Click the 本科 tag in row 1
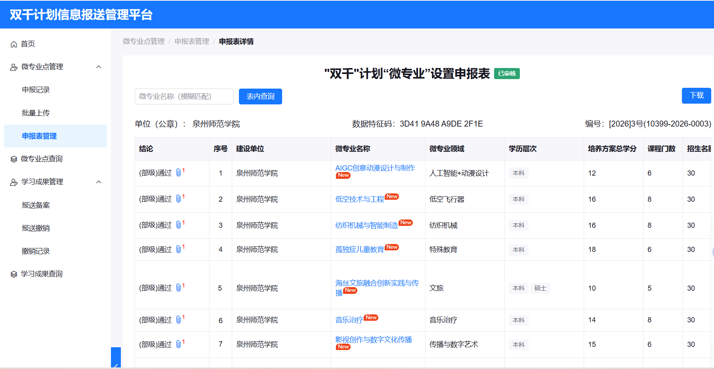This screenshot has height=369, width=714. pyautogui.click(x=518, y=173)
